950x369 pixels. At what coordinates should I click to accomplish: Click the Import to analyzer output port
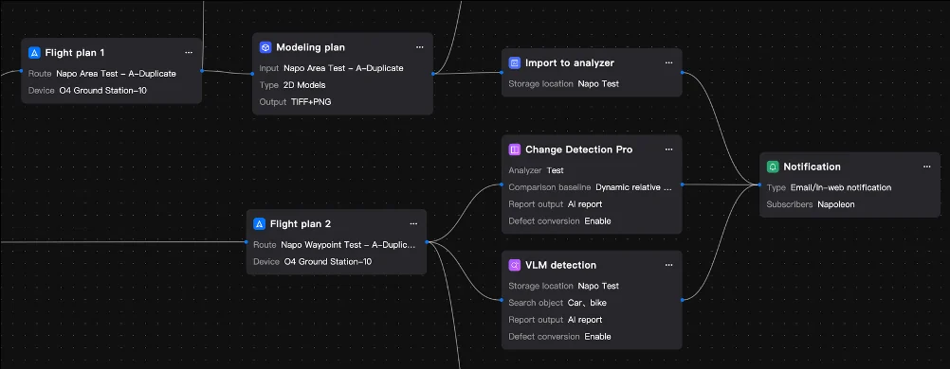click(682, 73)
